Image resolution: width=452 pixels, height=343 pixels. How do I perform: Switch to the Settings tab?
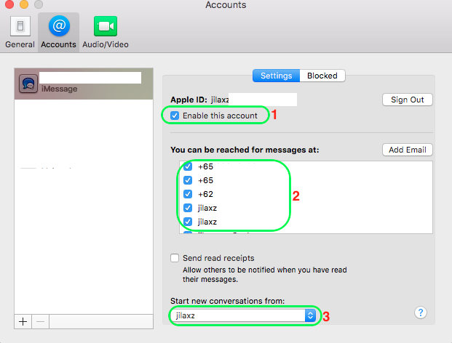point(276,76)
